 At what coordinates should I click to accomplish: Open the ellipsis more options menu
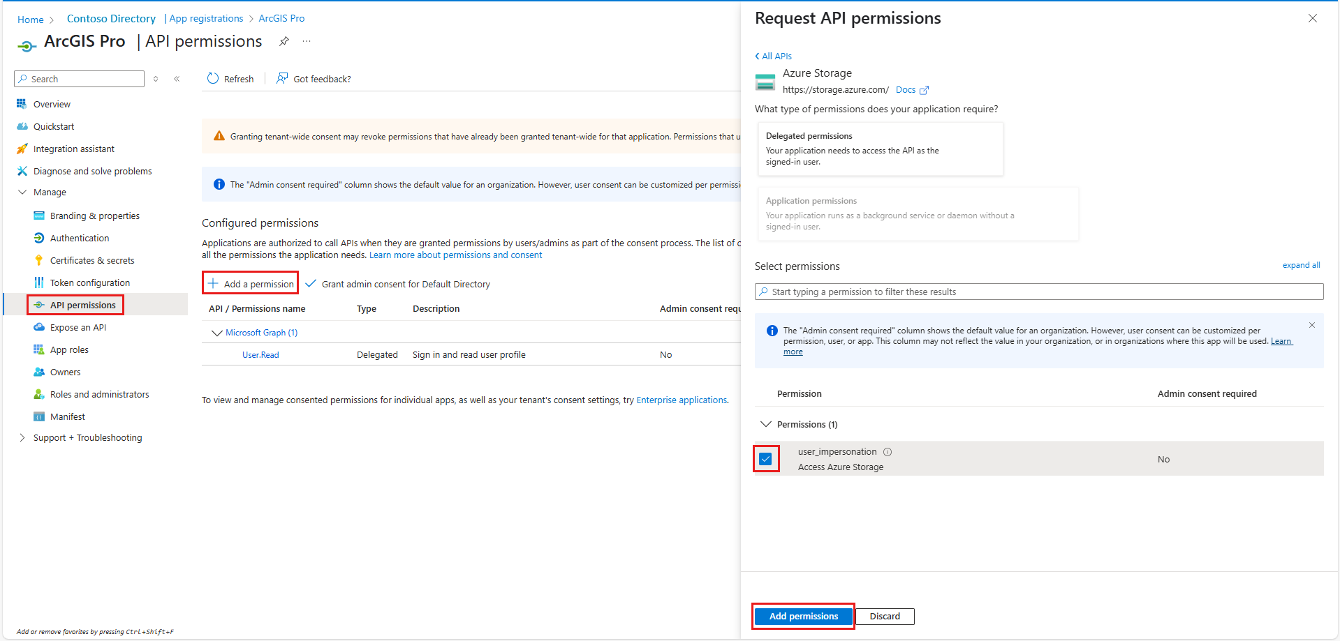(307, 42)
